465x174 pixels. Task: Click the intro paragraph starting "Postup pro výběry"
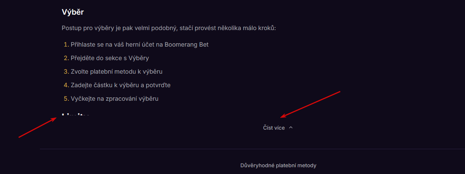pyautogui.click(x=169, y=28)
